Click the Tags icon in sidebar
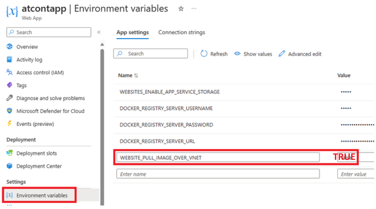This screenshot has width=376, height=209. pos(10,85)
